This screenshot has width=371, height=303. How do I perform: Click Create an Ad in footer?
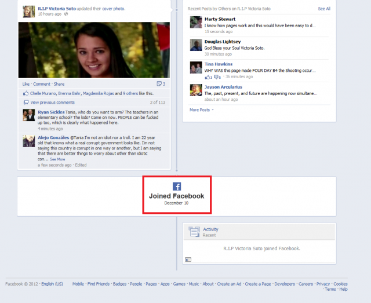[230, 284]
